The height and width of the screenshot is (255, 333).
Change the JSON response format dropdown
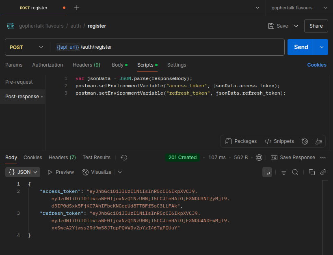pyautogui.click(x=23, y=172)
